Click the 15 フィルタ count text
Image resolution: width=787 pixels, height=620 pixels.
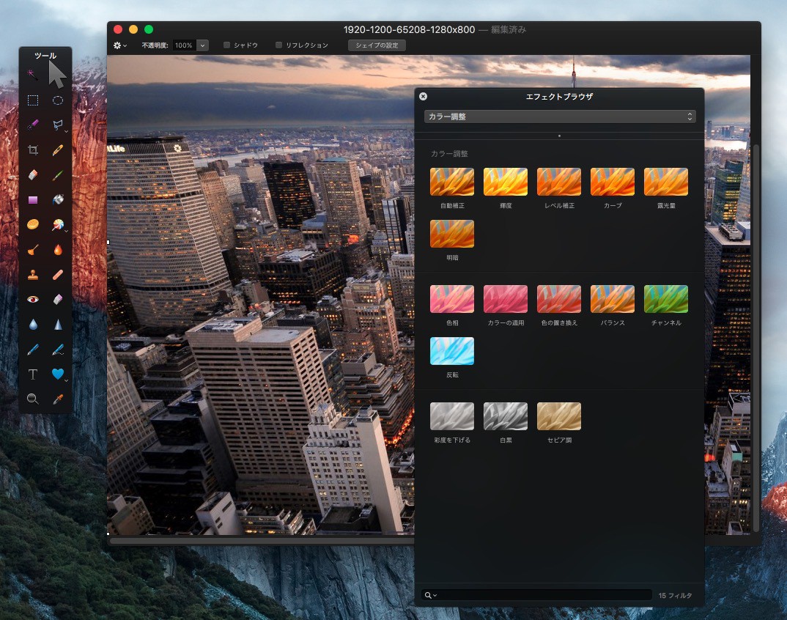coord(675,595)
